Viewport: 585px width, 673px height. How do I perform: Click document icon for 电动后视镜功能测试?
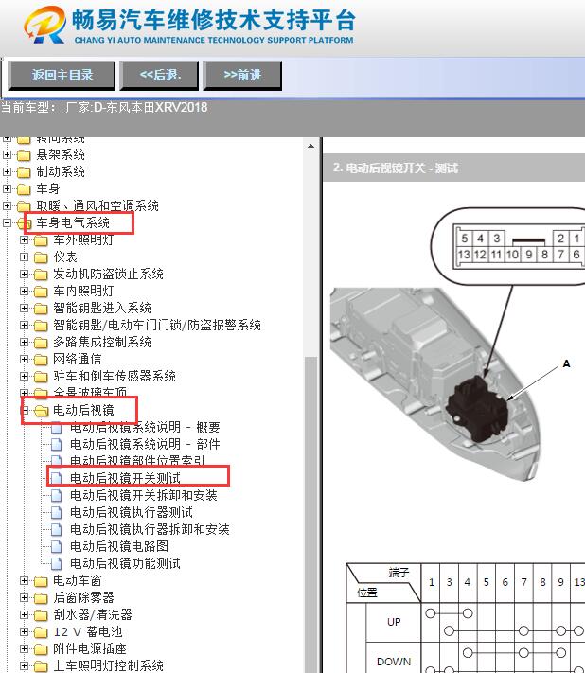[56, 563]
